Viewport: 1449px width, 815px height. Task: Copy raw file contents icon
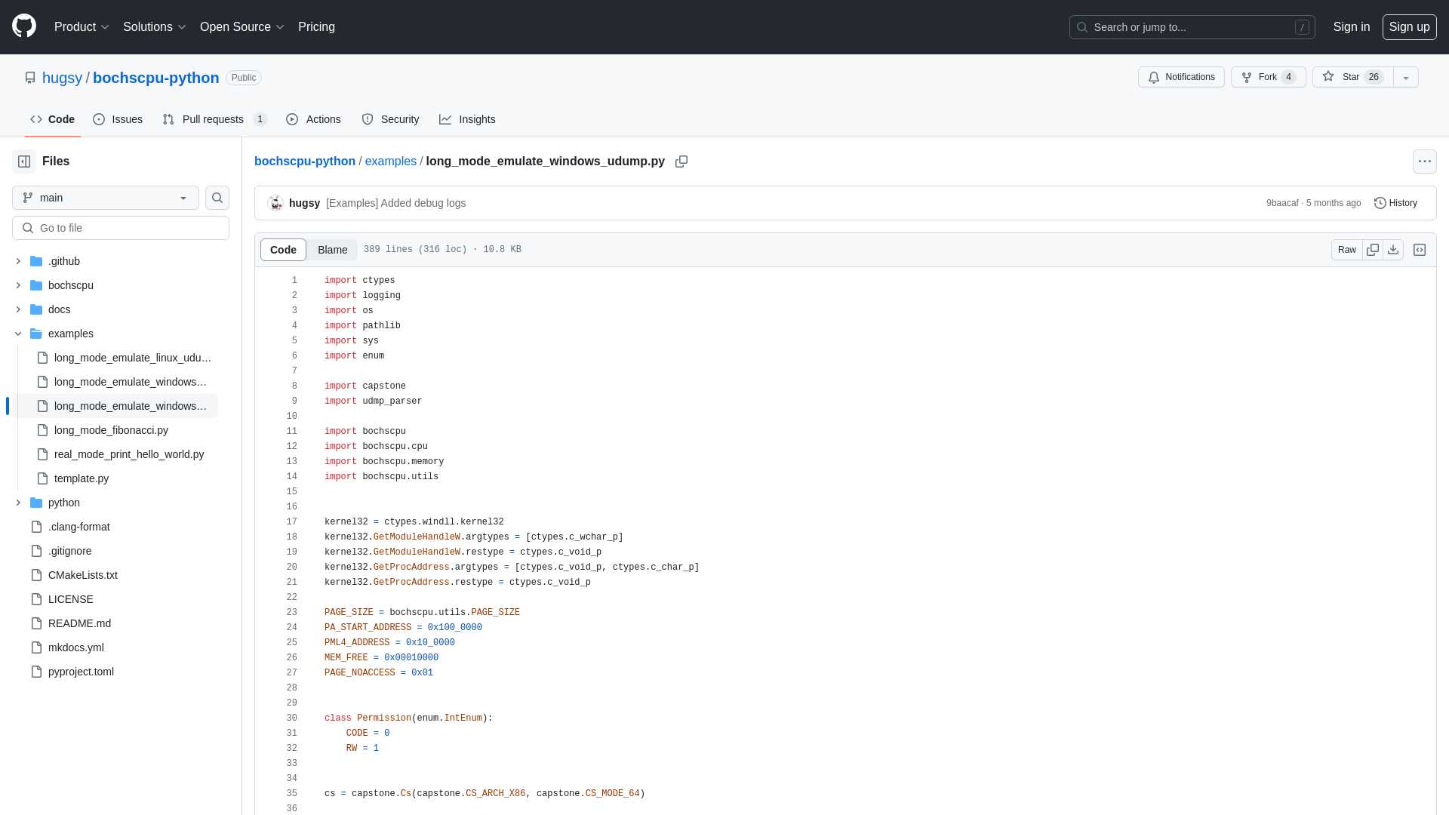(x=1373, y=250)
